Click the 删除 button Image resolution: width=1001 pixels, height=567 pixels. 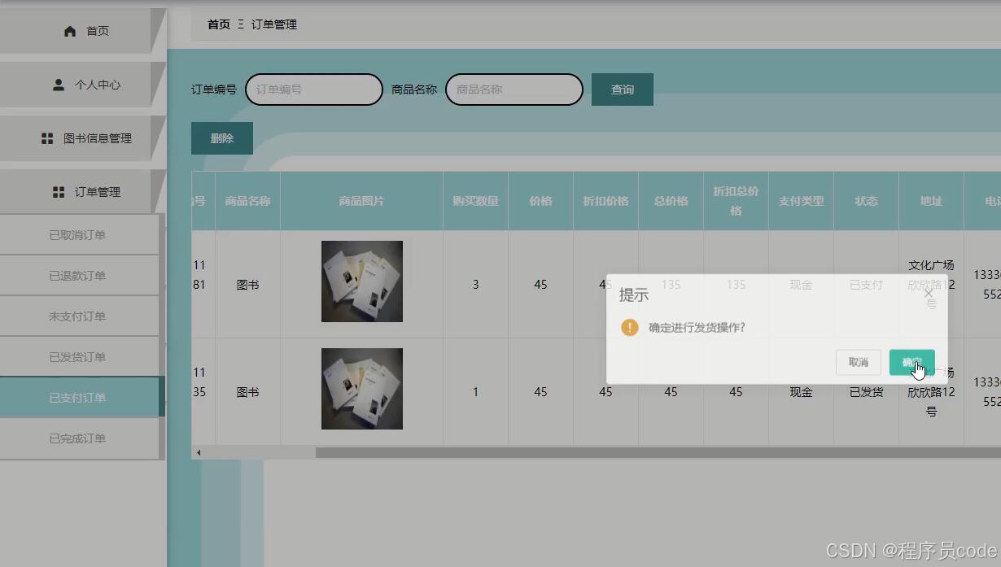(222, 138)
